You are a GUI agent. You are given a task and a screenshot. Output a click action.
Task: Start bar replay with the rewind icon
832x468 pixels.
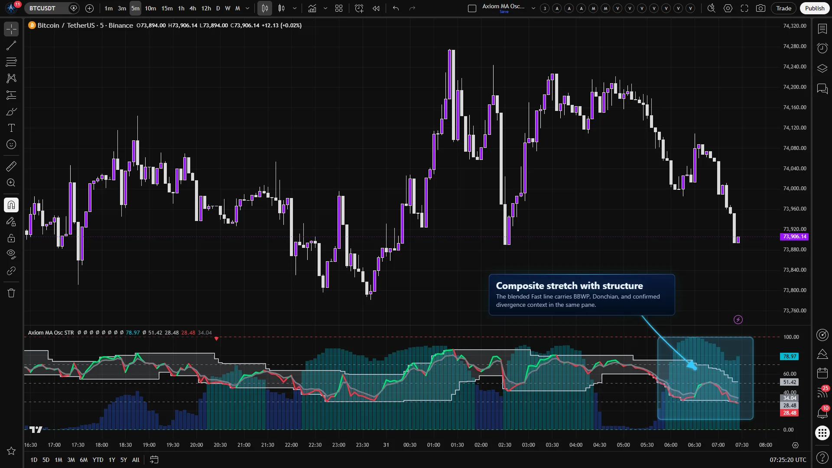click(376, 8)
